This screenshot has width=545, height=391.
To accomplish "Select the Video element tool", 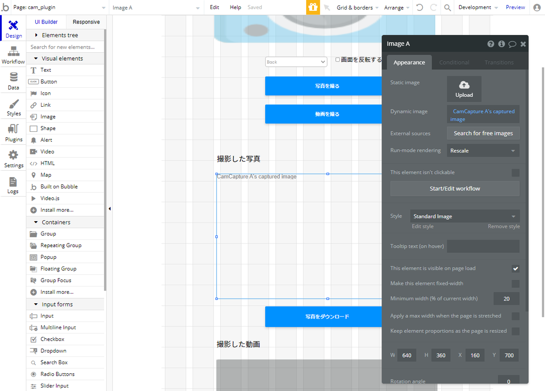I will click(x=65, y=152).
